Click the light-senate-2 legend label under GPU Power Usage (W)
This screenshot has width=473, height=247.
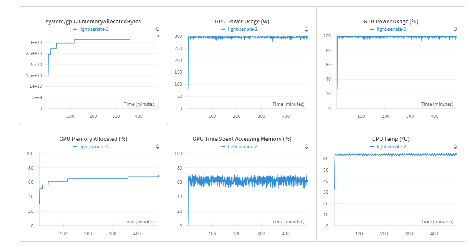243,29
